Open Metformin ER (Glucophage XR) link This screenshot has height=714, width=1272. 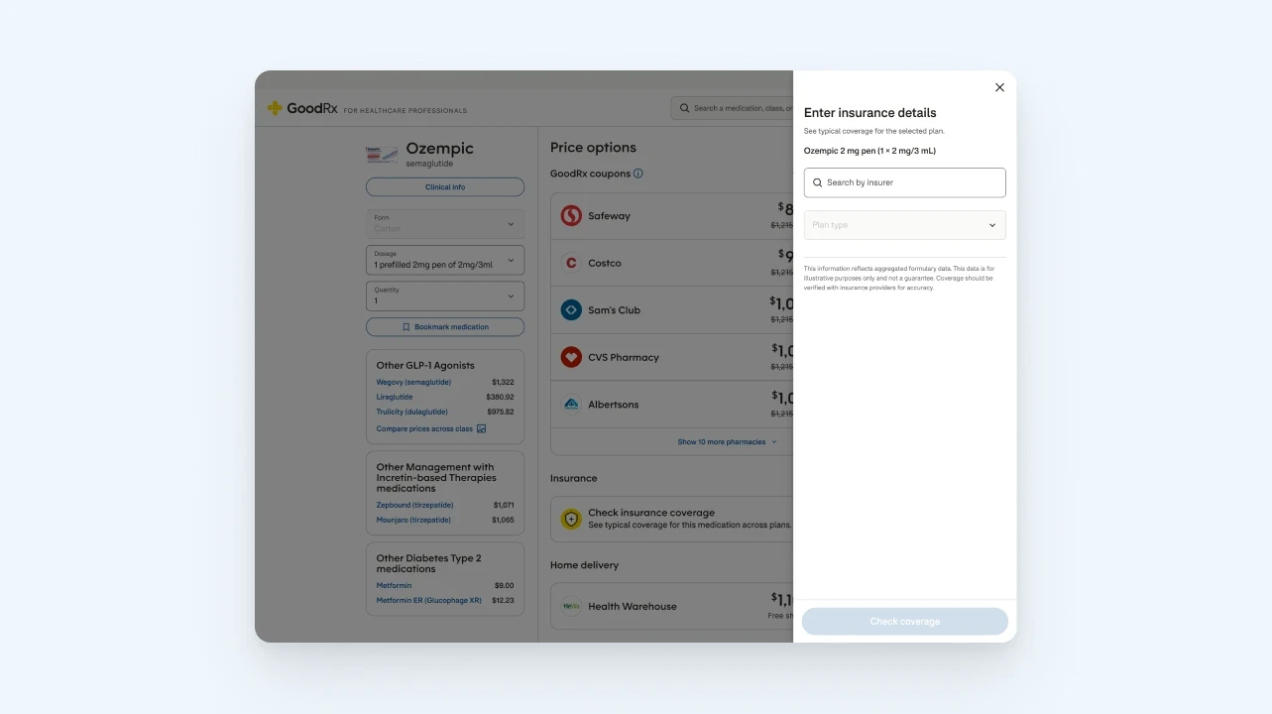pyautogui.click(x=429, y=600)
